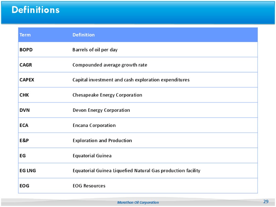Click the 'Equatorial Guinea' definition

click(x=92, y=156)
